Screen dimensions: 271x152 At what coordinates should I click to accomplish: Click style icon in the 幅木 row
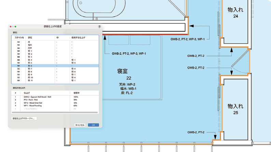click(18, 45)
